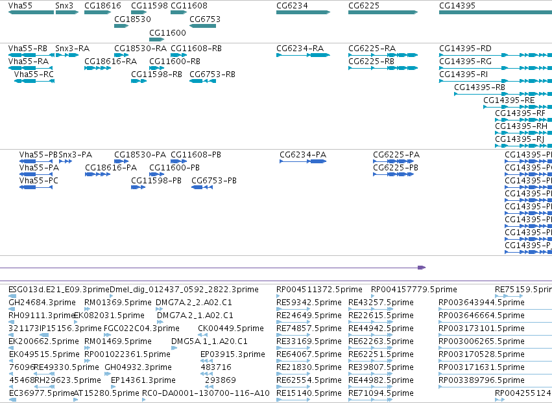Click transcript CG6225-RA

point(383,55)
